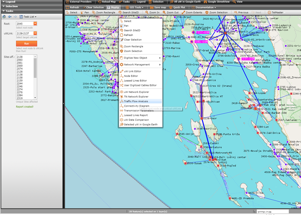
Task: Select site 2060 in Sites affected list
Action: (20, 60)
